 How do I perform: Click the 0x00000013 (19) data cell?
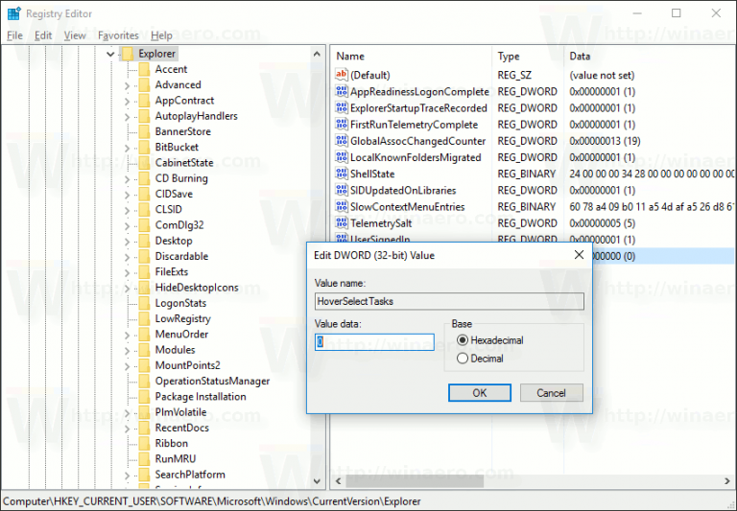605,141
